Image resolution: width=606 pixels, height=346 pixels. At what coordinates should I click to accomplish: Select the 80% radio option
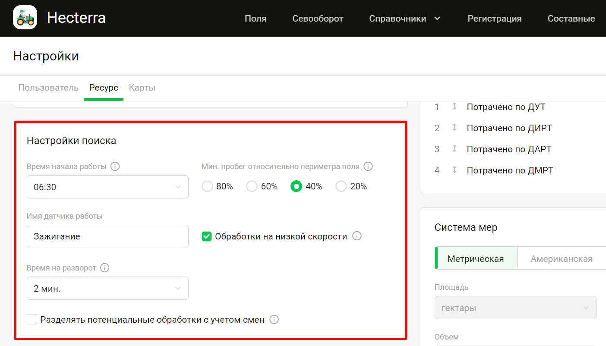tap(208, 186)
